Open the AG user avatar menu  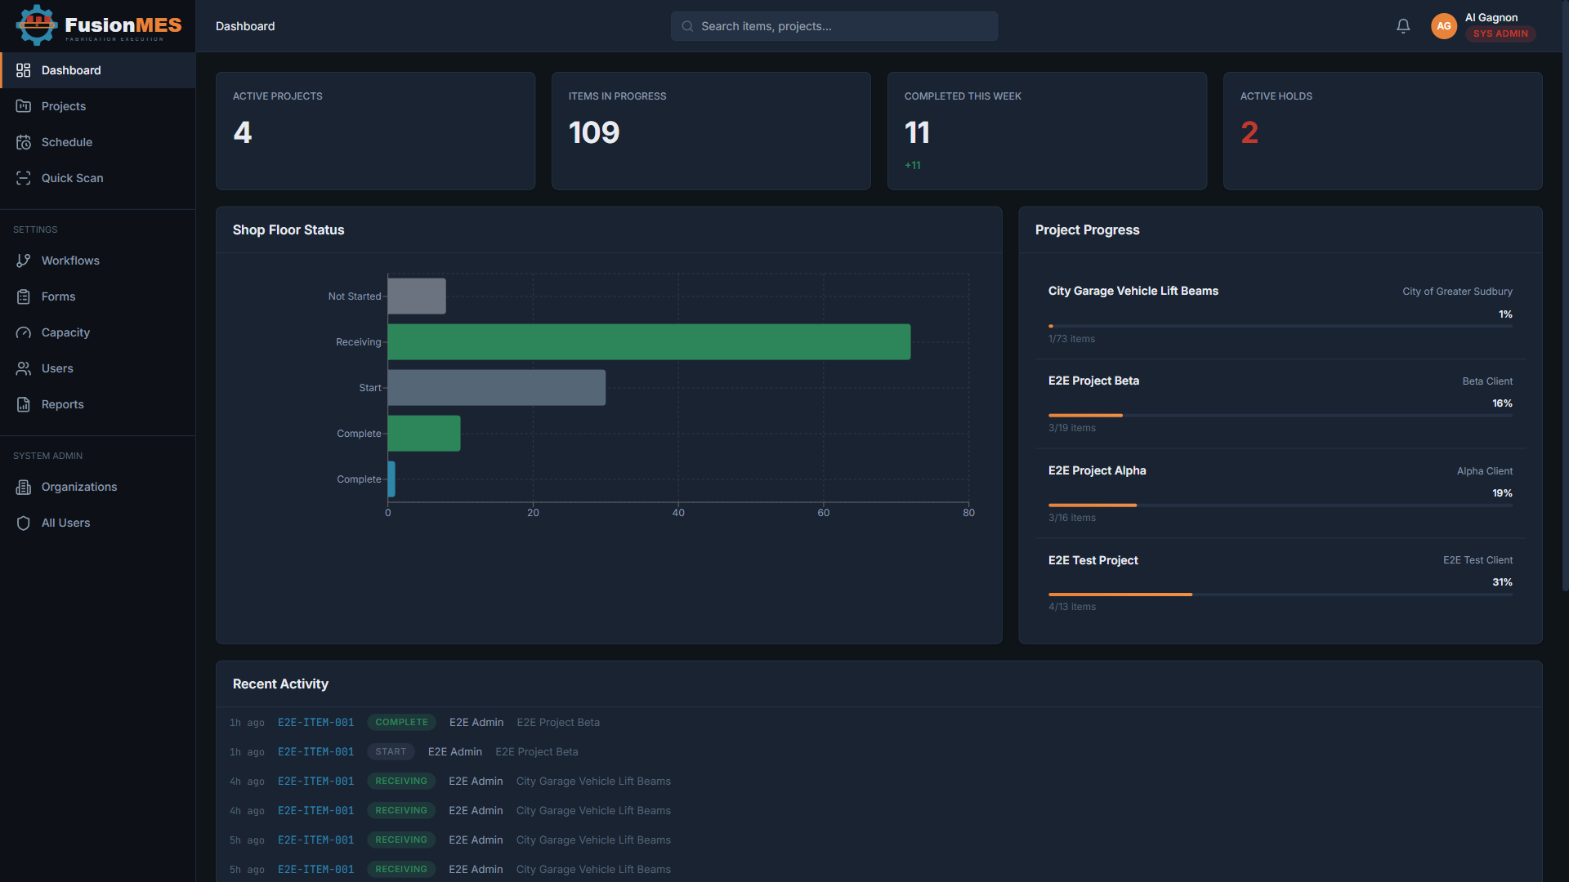1444,25
